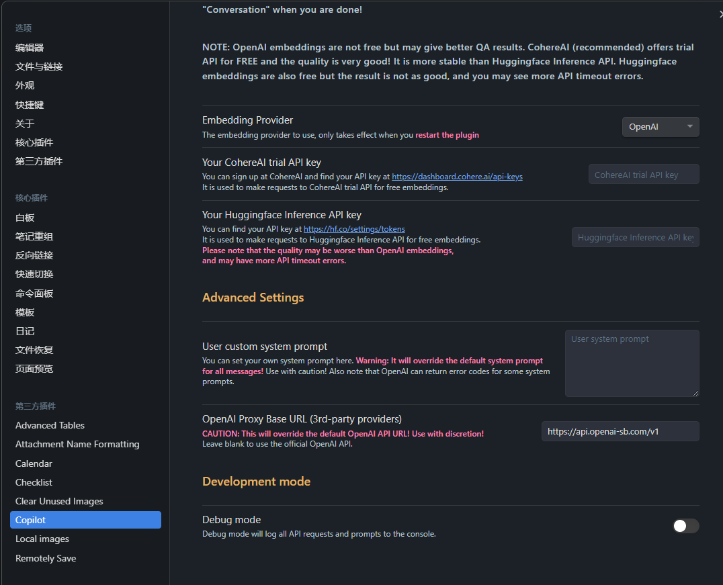Viewport: 723px width, 585px height.
Task: Open the hf.co settings tokens link
Action: coord(354,228)
